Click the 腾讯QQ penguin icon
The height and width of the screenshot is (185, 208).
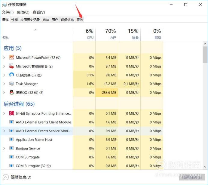11,92
